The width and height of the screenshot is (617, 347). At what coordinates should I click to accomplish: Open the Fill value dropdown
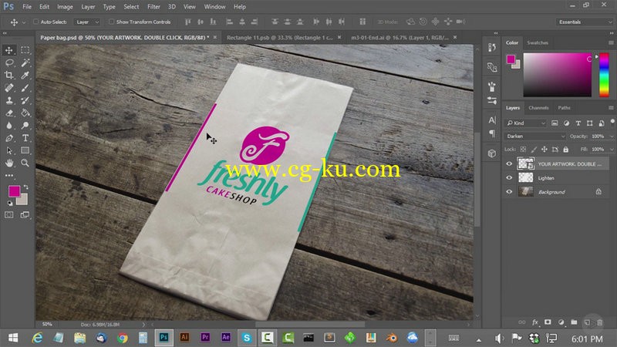pos(611,150)
